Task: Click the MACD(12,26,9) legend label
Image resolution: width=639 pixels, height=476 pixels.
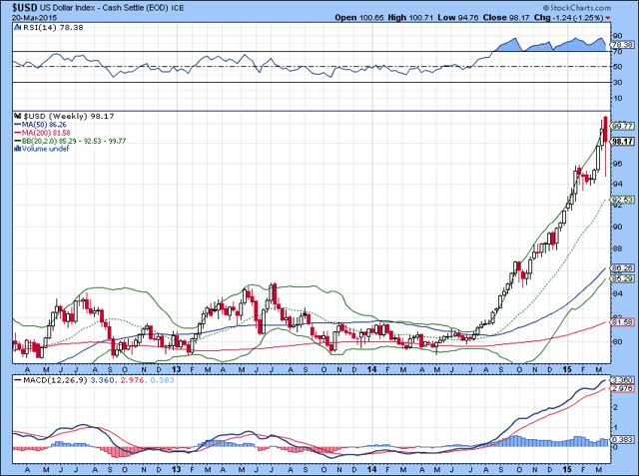Action: coord(56,380)
